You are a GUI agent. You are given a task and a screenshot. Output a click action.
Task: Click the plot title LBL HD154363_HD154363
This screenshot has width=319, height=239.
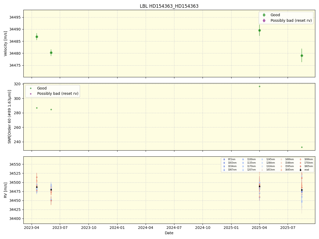(169, 6)
